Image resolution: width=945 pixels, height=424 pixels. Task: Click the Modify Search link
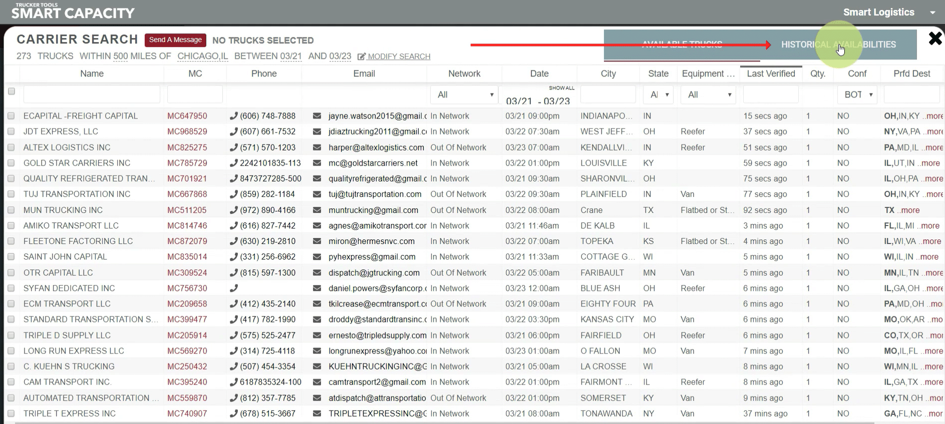click(x=399, y=56)
